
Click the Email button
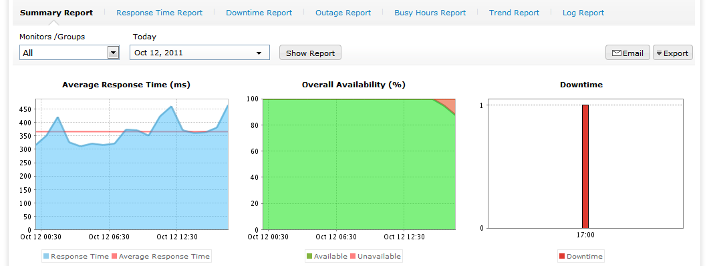627,53
